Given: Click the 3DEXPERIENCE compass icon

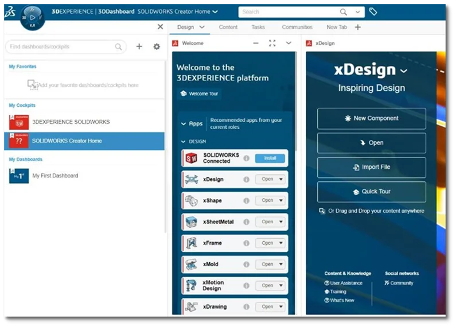Looking at the screenshot, I should (32, 16).
